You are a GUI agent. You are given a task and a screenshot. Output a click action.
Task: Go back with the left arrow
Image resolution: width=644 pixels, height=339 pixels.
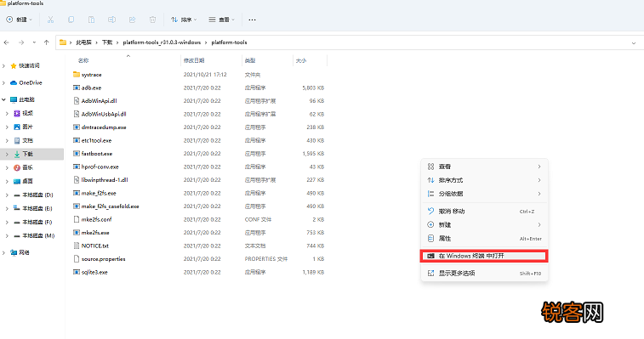pyautogui.click(x=7, y=42)
